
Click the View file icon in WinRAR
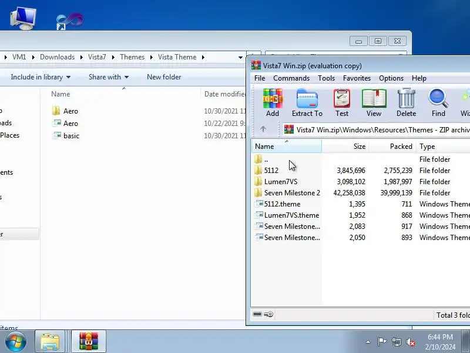pyautogui.click(x=374, y=102)
